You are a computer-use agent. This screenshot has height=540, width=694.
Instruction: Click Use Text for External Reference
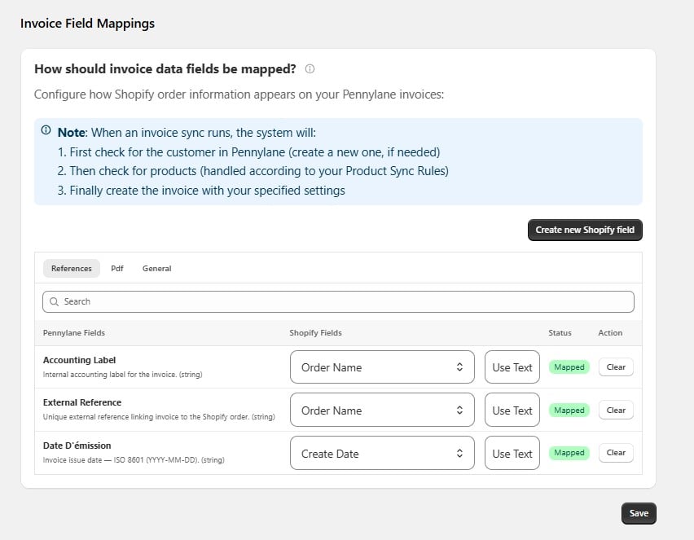(512, 410)
